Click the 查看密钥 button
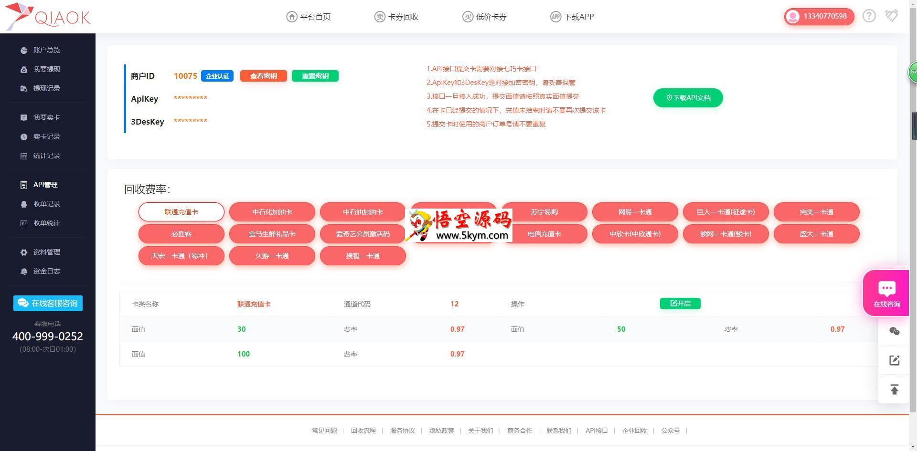This screenshot has height=451, width=917. [x=264, y=76]
